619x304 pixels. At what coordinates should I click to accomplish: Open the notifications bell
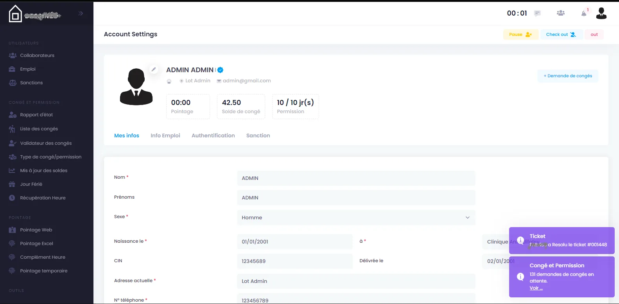click(584, 13)
